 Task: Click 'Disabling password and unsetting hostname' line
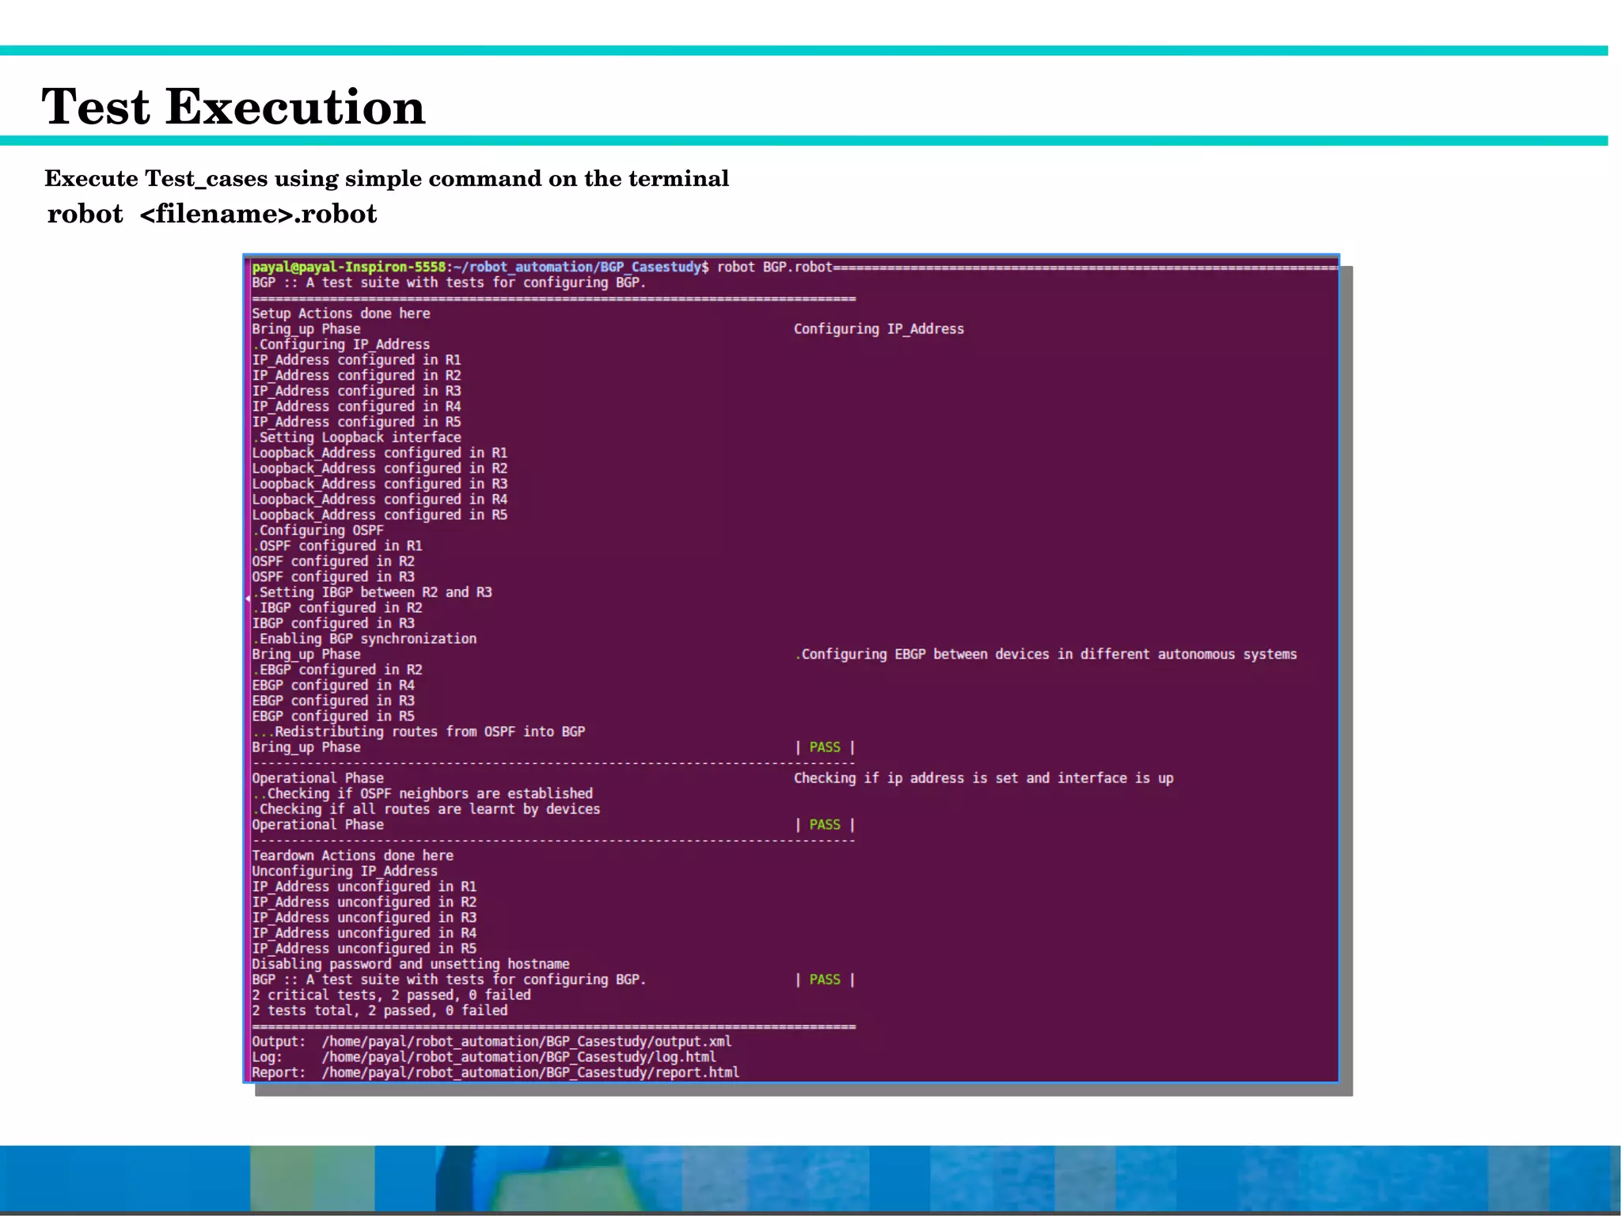click(410, 964)
